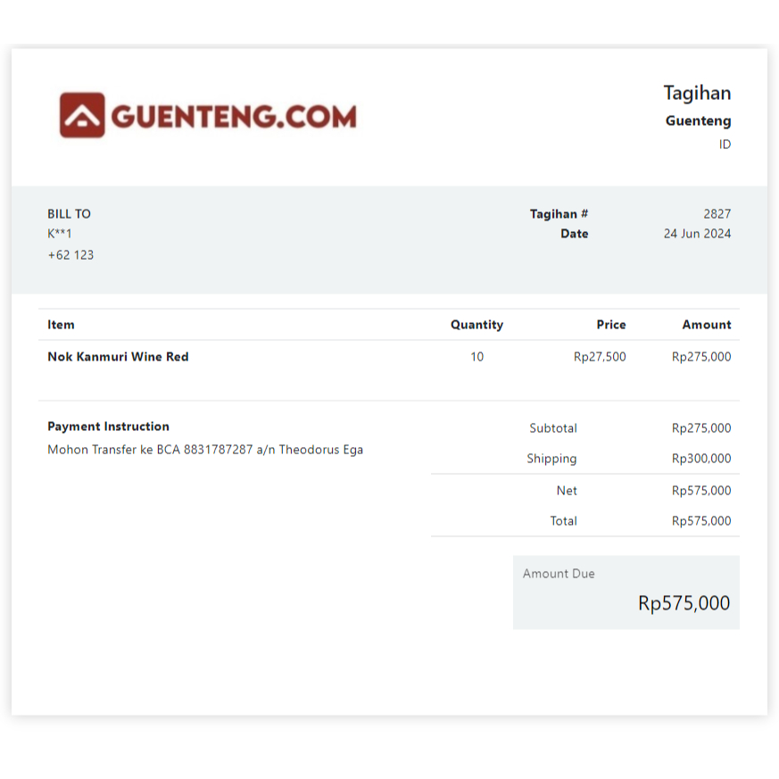Click invoice number 2827

pyautogui.click(x=717, y=214)
